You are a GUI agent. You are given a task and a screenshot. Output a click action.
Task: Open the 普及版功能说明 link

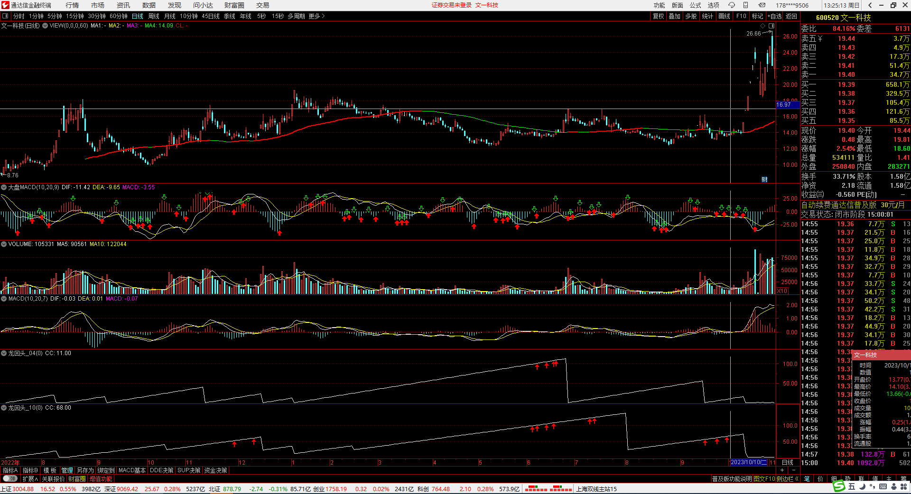(732, 479)
